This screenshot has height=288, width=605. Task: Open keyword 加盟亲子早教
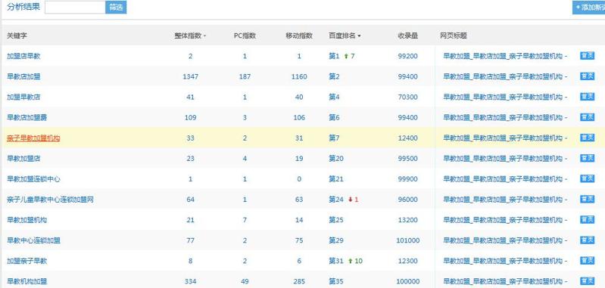(x=27, y=261)
